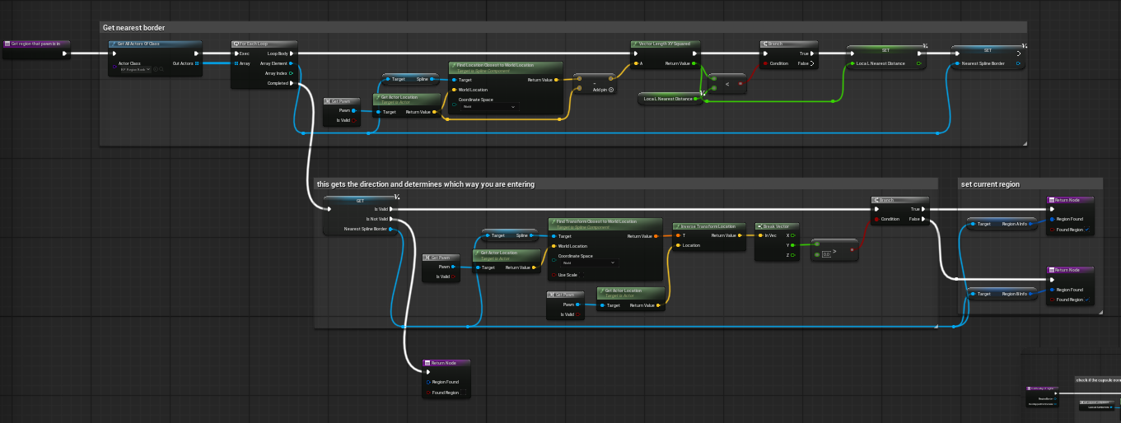Click the Is Not Valid exec pin on GET node
The height and width of the screenshot is (423, 1121).
(x=391, y=219)
